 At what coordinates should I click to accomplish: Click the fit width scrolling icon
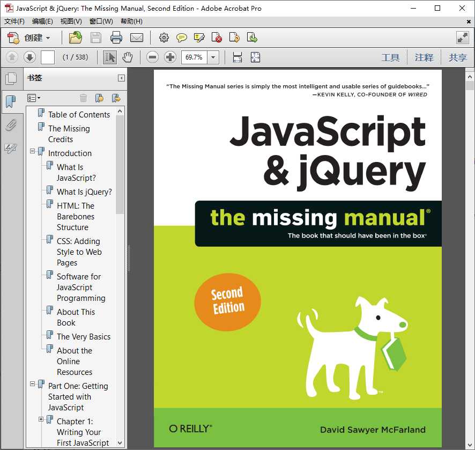237,57
